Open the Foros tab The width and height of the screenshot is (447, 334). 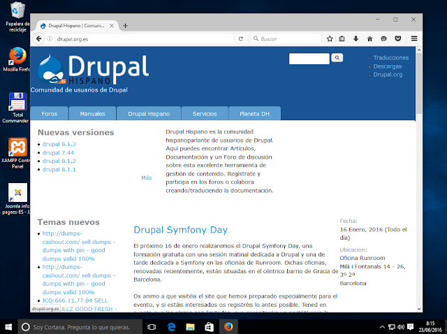[x=50, y=113]
